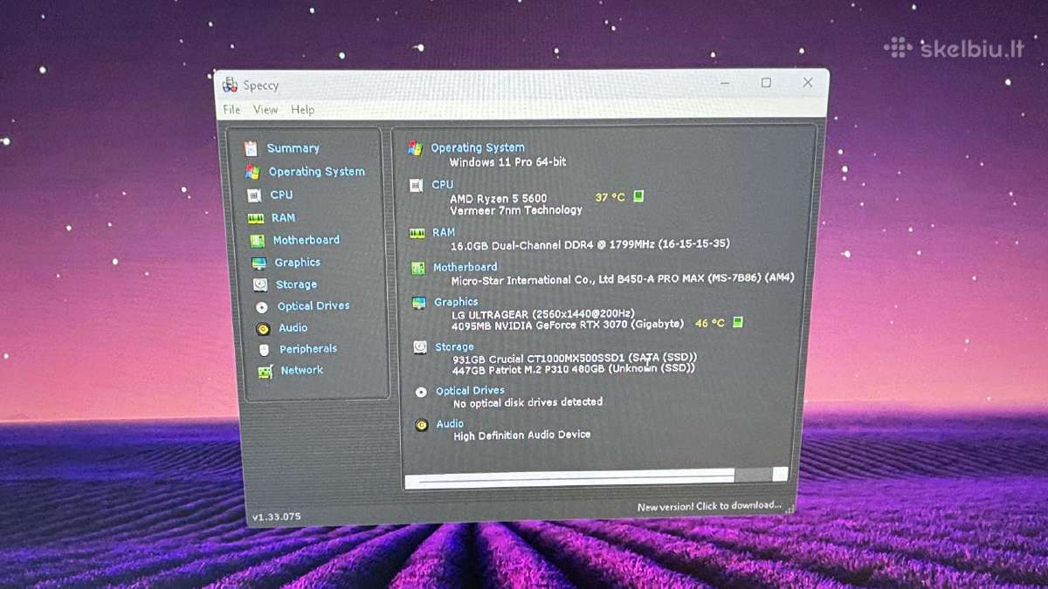Show the Graphics section from sidebar
This screenshot has width=1048, height=589.
click(297, 263)
